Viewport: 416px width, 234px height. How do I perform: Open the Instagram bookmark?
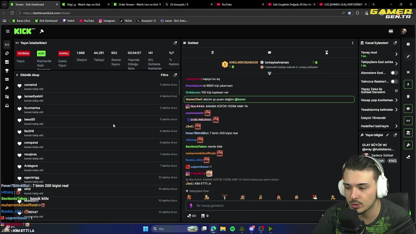[107, 21]
